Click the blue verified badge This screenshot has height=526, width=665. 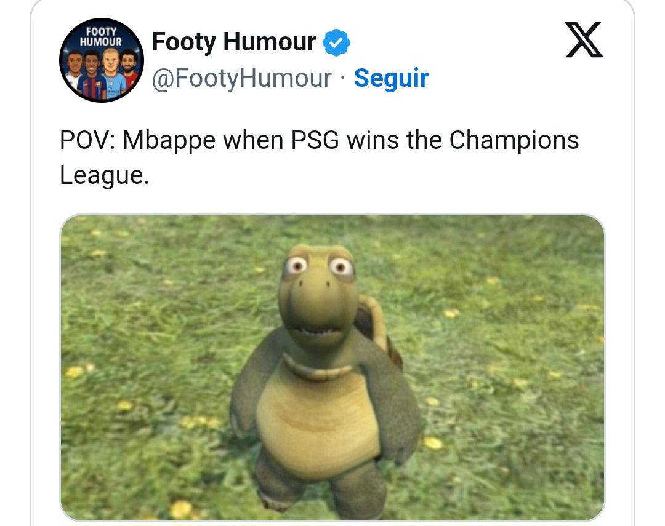click(336, 42)
